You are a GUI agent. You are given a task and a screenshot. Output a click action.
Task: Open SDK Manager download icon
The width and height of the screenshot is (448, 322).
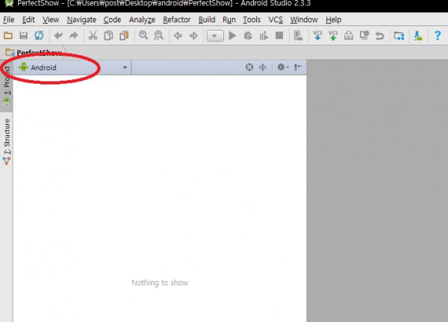(418, 36)
